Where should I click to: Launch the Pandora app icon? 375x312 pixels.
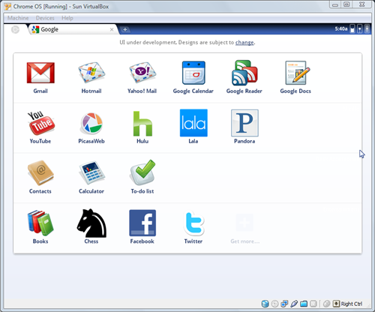(244, 123)
